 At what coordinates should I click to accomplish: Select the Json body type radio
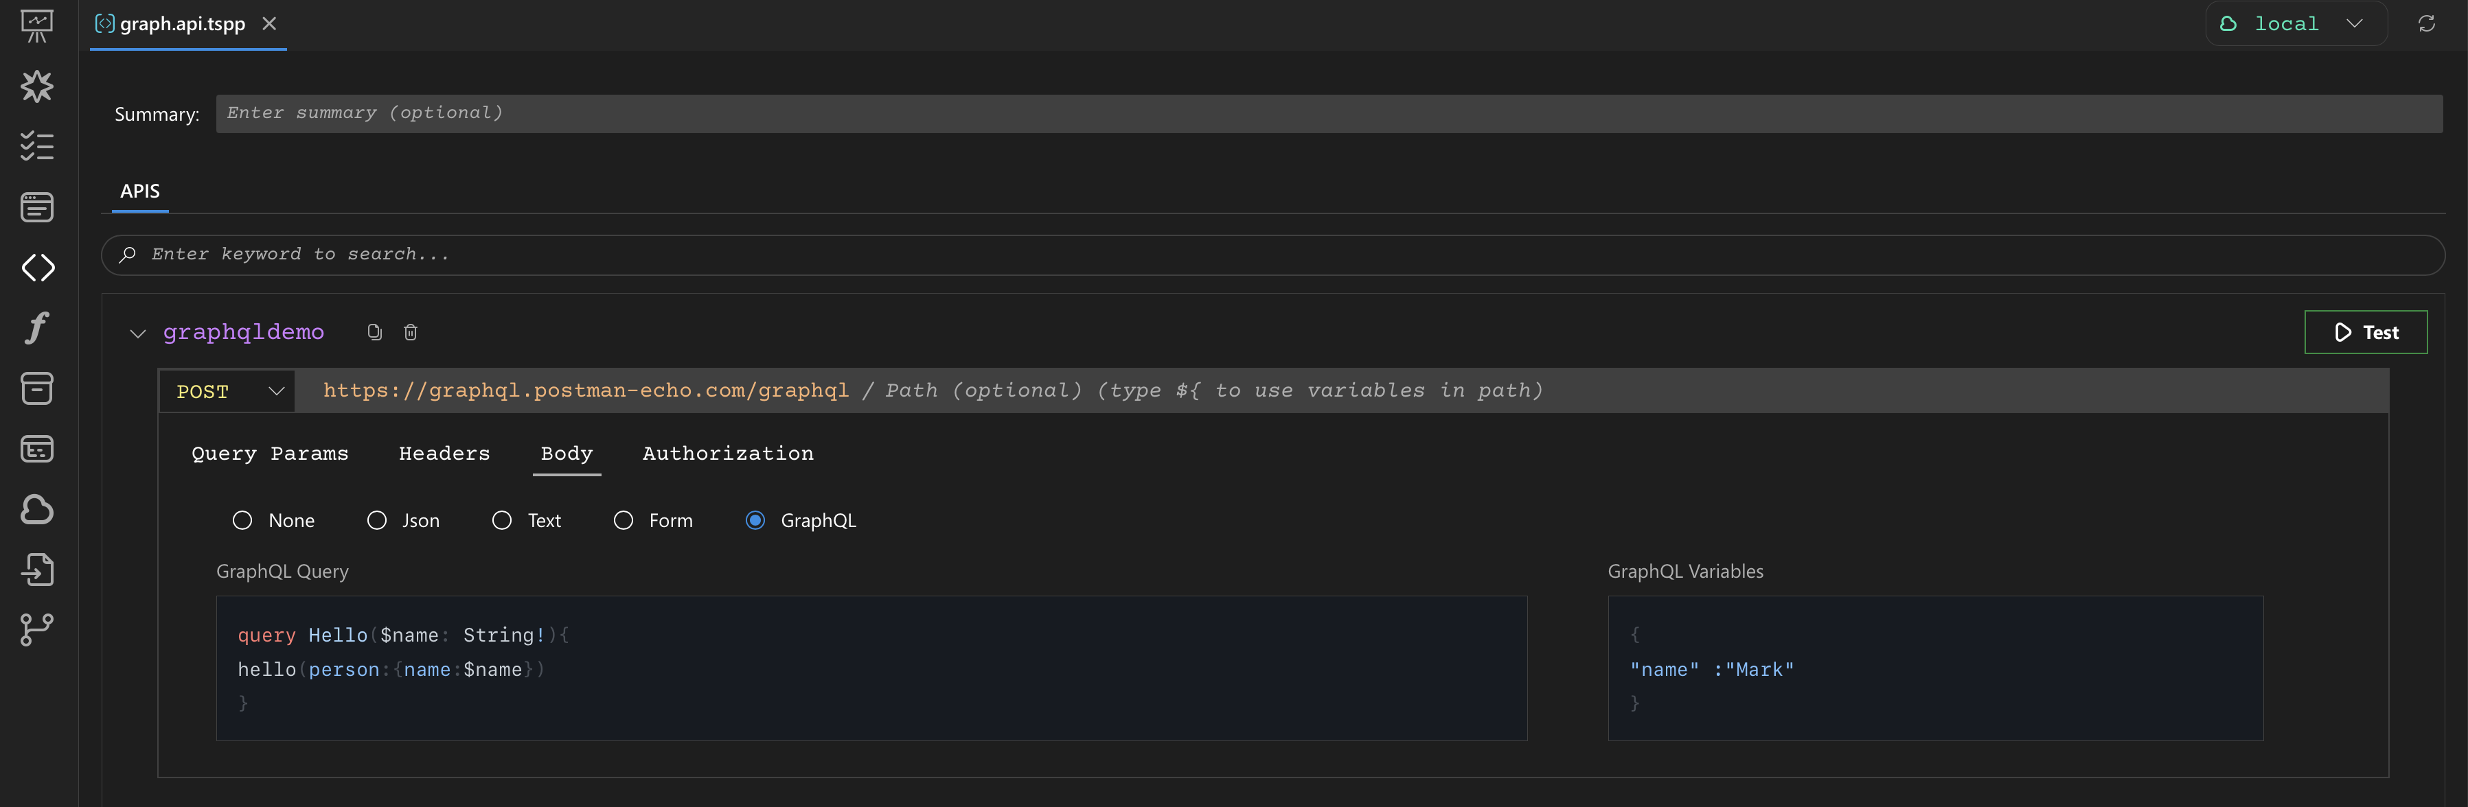point(376,521)
